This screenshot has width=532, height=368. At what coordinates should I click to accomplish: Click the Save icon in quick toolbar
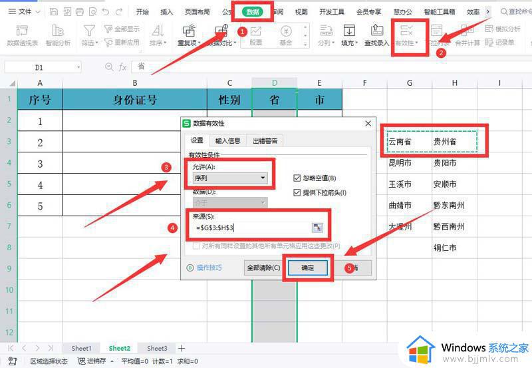[x=54, y=12]
